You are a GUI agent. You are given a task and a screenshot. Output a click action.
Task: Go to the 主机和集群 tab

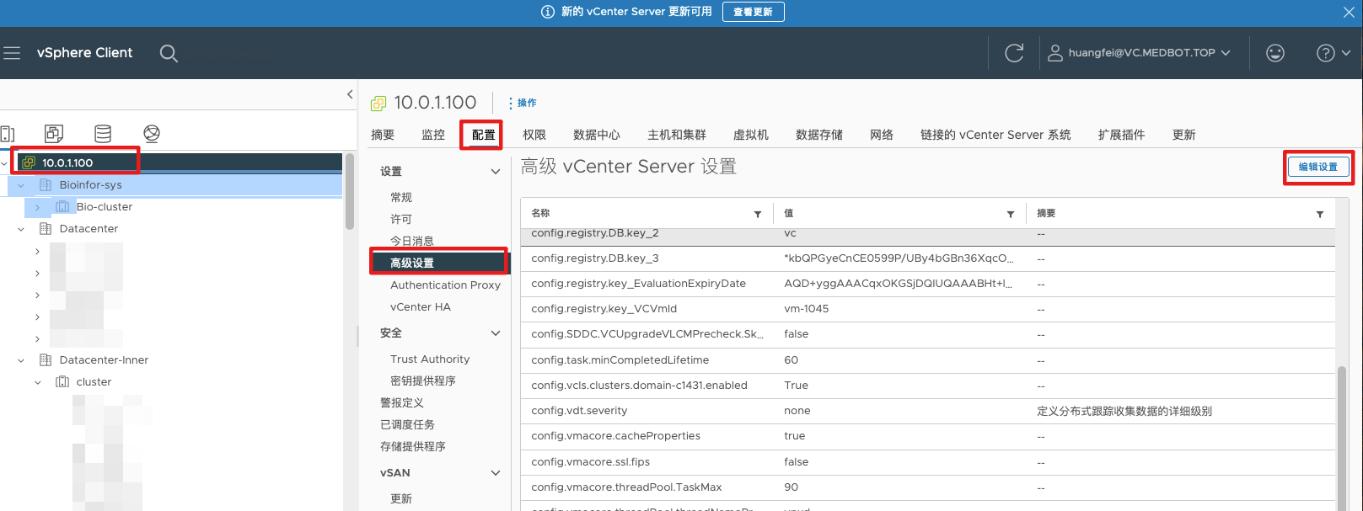pyautogui.click(x=677, y=135)
